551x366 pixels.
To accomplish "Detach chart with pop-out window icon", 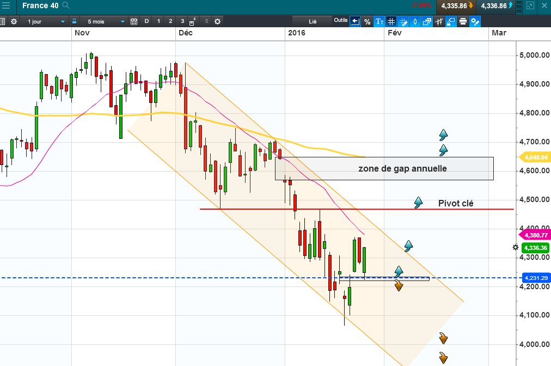I will click(x=530, y=5).
